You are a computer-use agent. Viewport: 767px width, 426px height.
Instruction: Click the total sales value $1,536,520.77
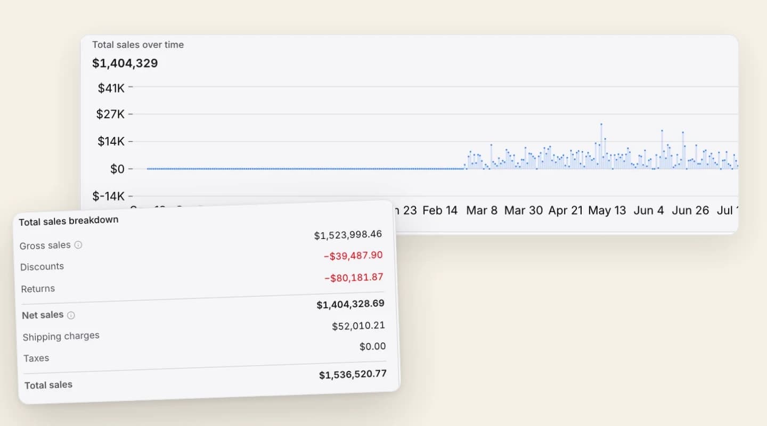pyautogui.click(x=353, y=374)
